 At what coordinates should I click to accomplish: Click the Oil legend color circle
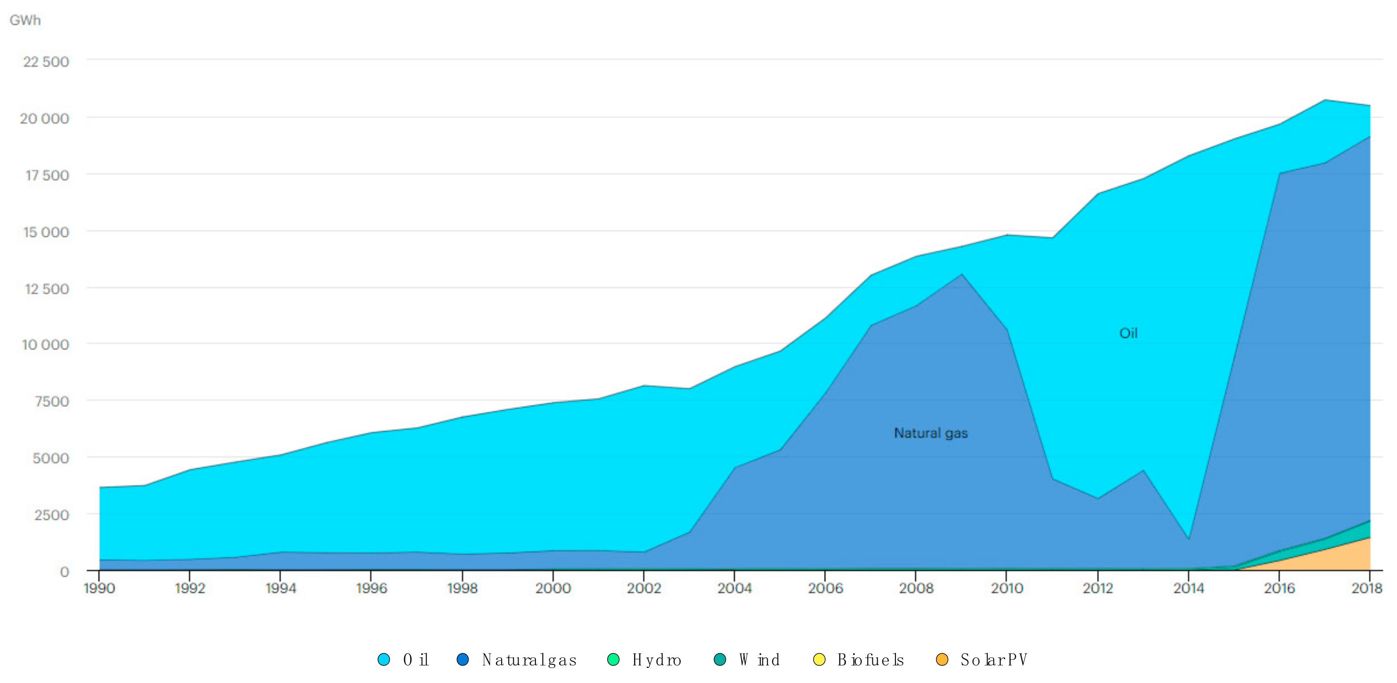[x=384, y=660]
